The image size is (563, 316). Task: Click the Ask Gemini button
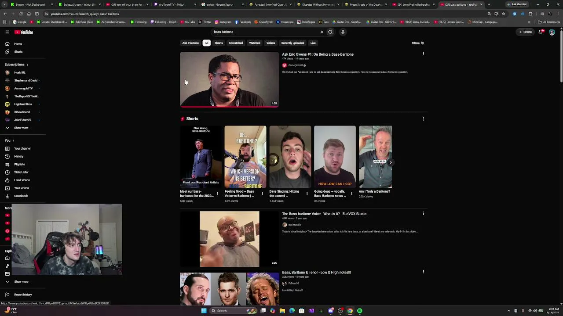(x=517, y=4)
